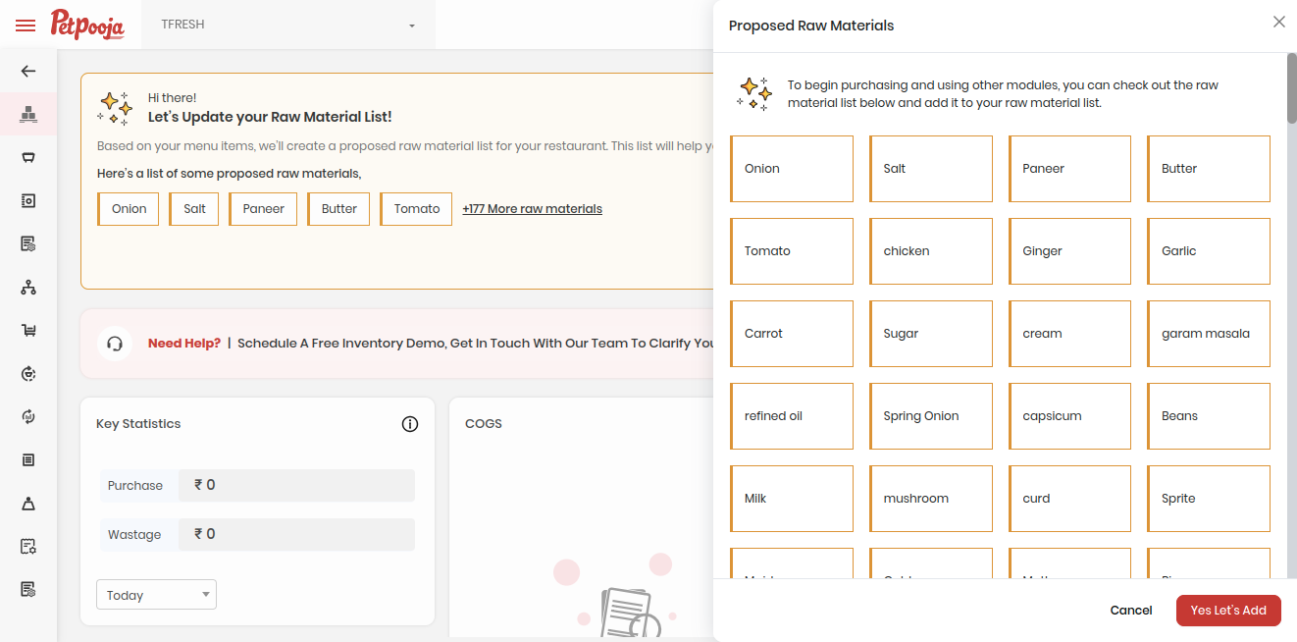Select the curd card

coord(1069,499)
